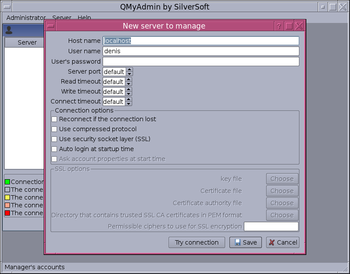Decrease the Read timeout spinner value
The width and height of the screenshot is (350, 274).
[x=129, y=84]
